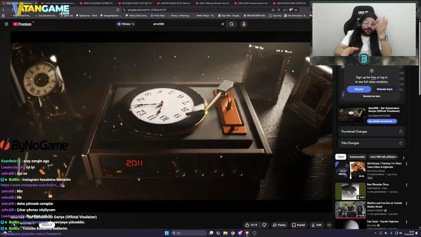Switch to 'NERELİ OLDUĞUNU TAHMİN ET' tab
This screenshot has width=421, height=237.
coord(97,3)
